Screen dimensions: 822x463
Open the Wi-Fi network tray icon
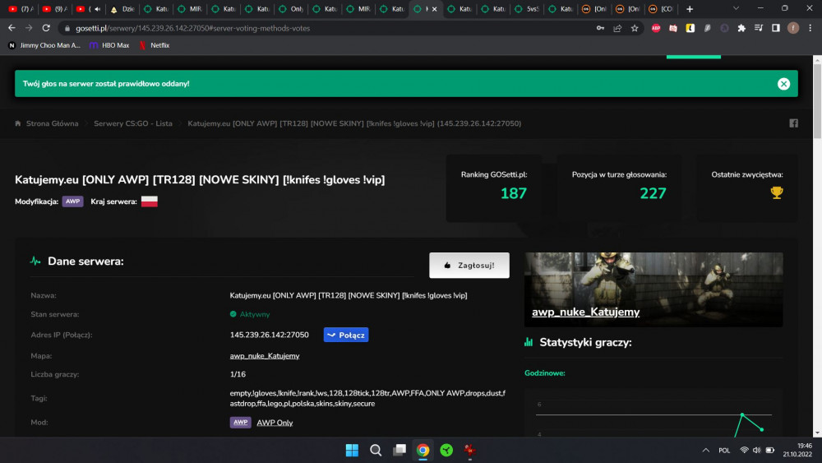coord(744,451)
